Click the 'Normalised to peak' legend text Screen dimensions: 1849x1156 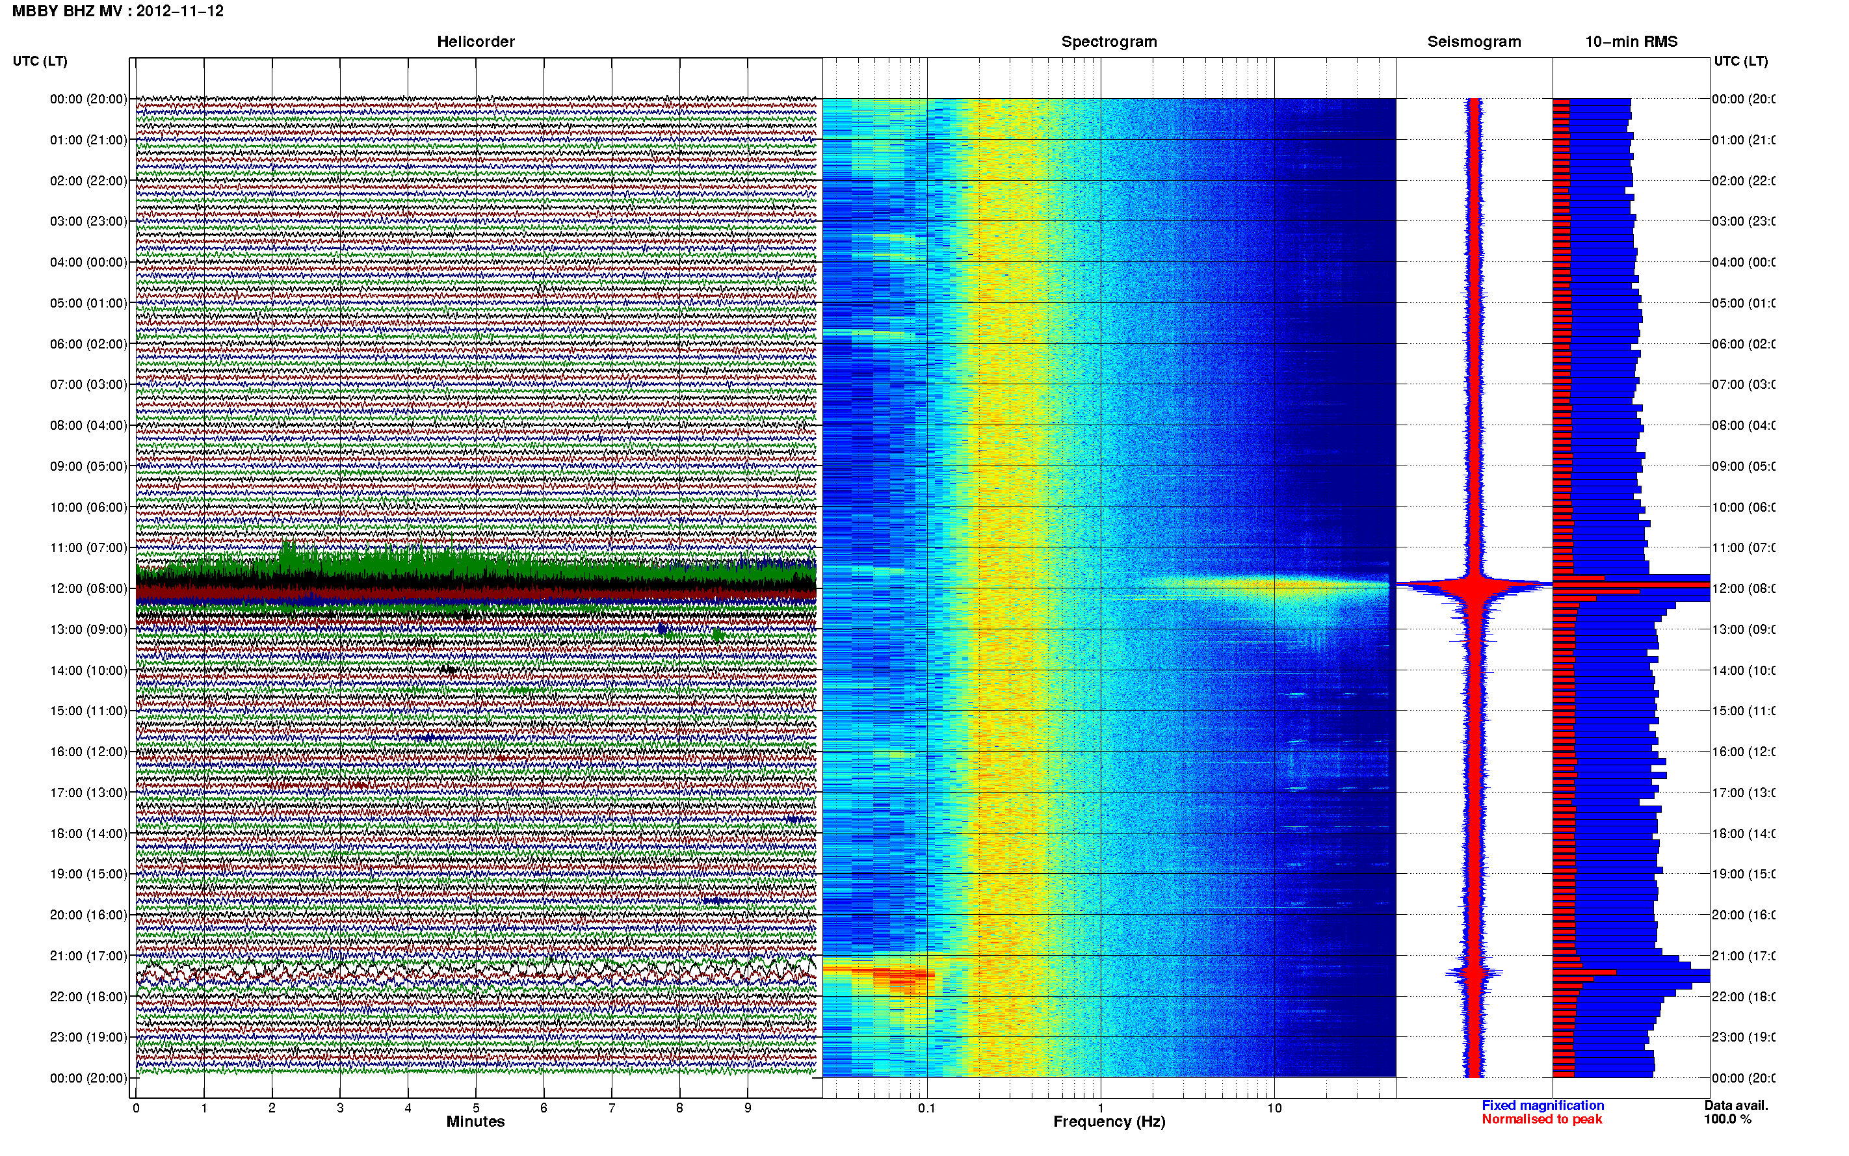coord(1541,1120)
